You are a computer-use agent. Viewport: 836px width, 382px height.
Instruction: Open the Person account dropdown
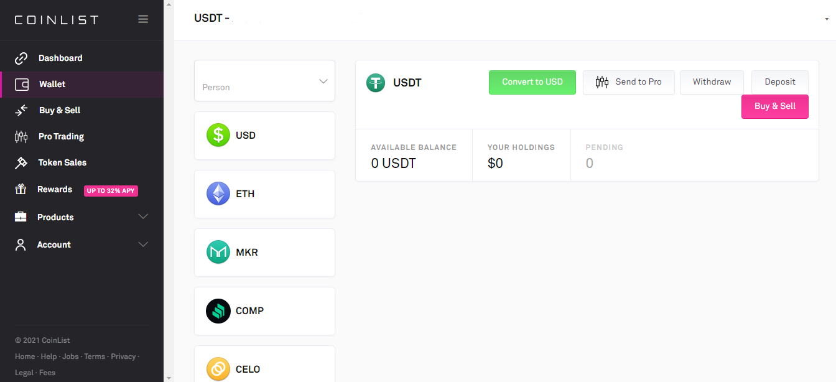[x=264, y=81]
